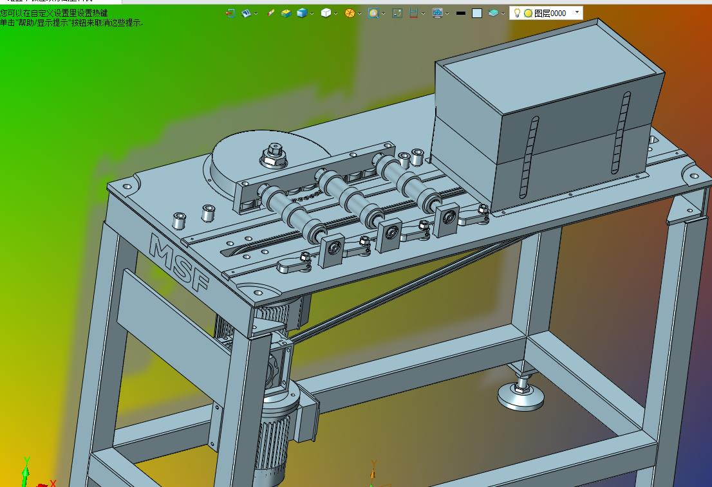Expand the view orientation dropdown arrow
Image resolution: width=712 pixels, height=487 pixels.
[256, 14]
